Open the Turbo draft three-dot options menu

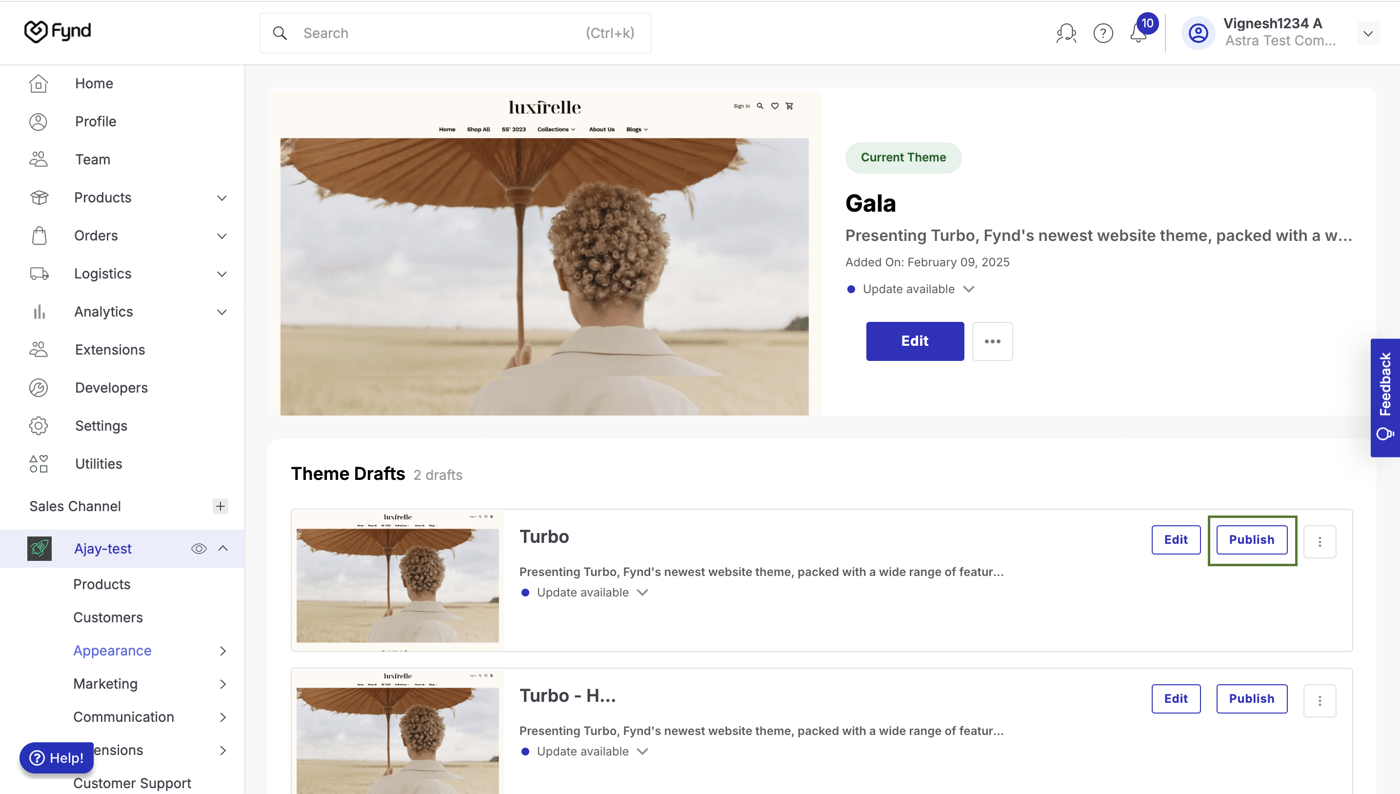1320,541
